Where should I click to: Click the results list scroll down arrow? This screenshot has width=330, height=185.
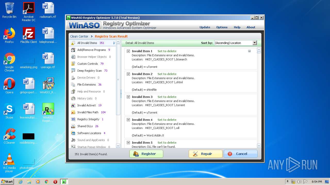pos(259,146)
